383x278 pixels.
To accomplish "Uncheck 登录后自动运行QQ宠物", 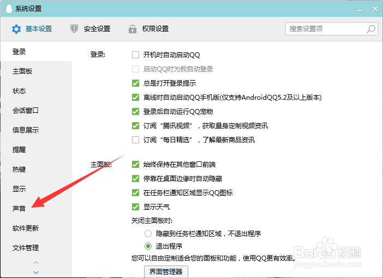I will click(135, 111).
